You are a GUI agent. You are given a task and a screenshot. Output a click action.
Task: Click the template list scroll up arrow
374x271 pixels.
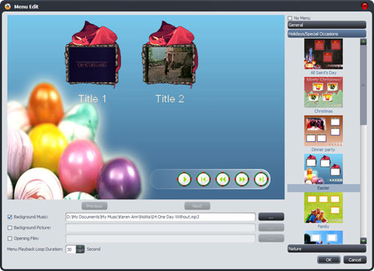pyautogui.click(x=364, y=42)
